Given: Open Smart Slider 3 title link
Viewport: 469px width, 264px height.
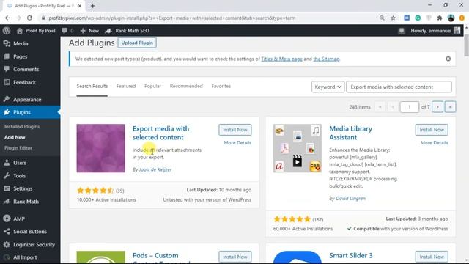Looking at the screenshot, I should [x=351, y=255].
